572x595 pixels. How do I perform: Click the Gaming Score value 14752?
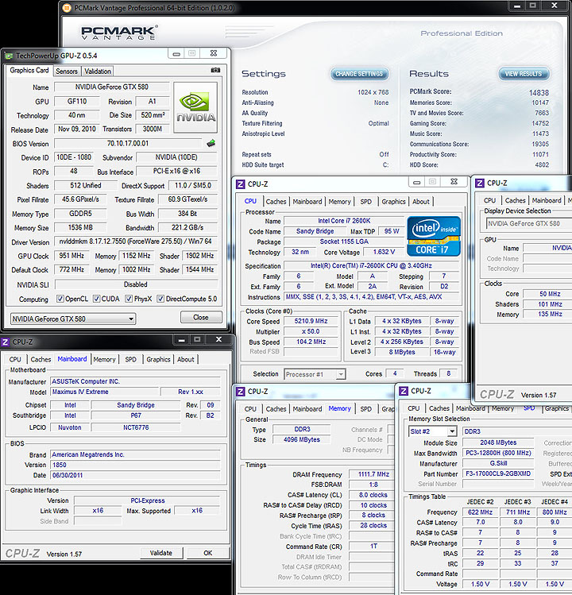pyautogui.click(x=540, y=123)
